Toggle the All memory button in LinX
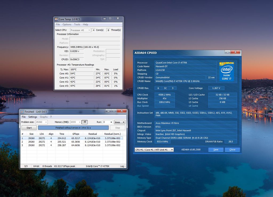 coord(85,122)
